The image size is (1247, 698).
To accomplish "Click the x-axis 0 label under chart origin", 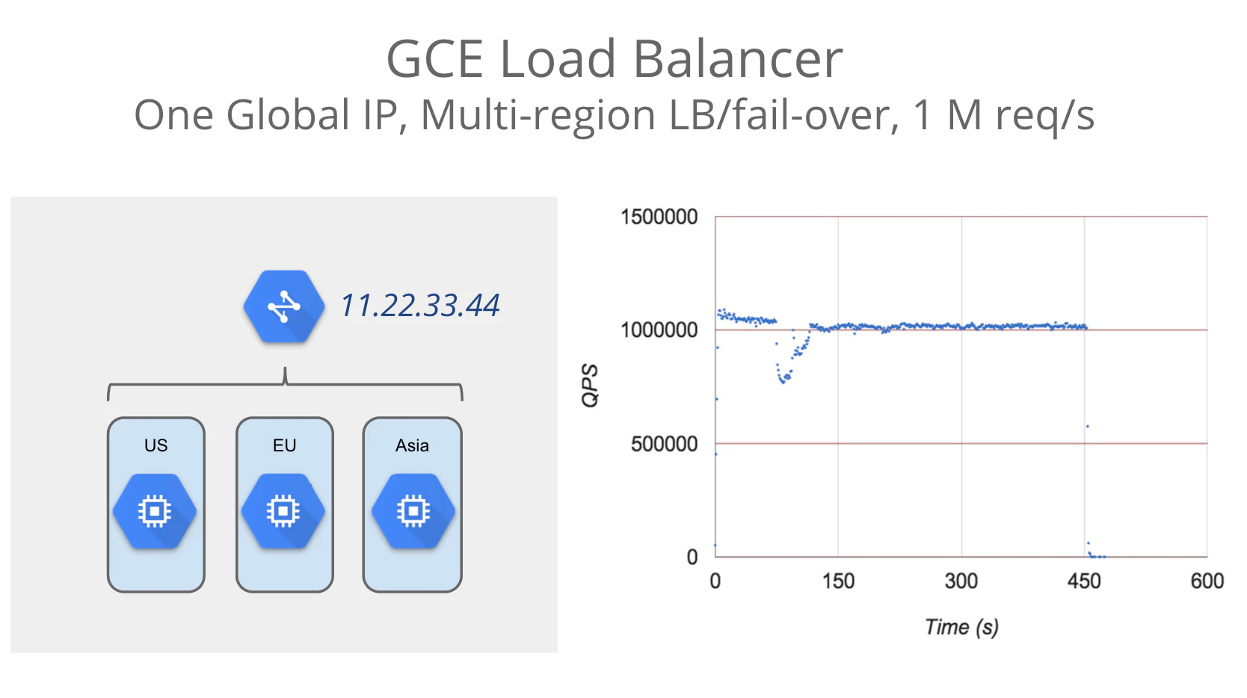I will click(x=715, y=581).
